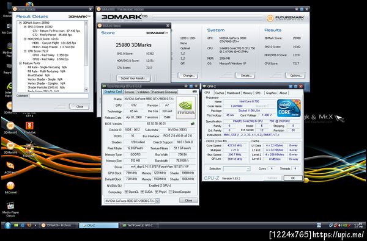Switch to the Mainboard tab in CPU-Z
Viewport: 367px width, 241px height.
(x=234, y=93)
